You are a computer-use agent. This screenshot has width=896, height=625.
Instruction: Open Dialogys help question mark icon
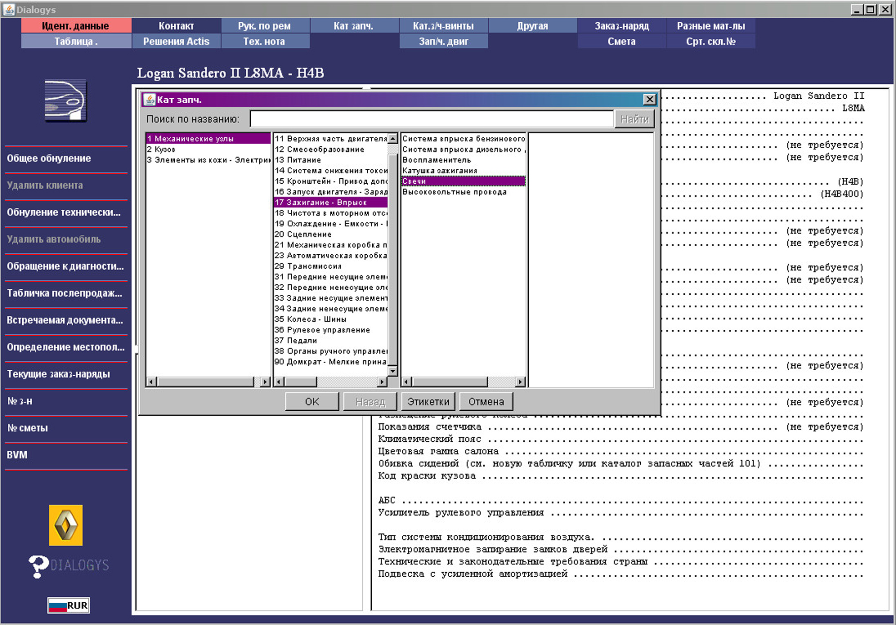coord(38,566)
